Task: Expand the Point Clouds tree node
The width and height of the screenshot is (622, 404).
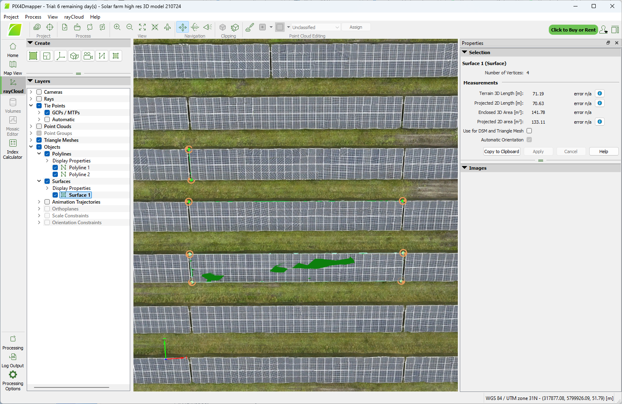Action: (31, 126)
